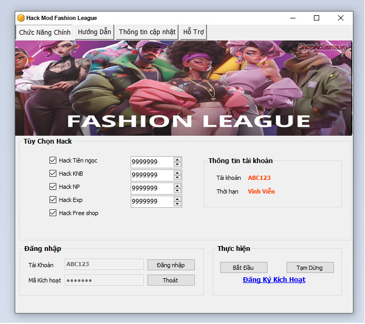Switch to the Chức Năng Chính tab

(x=44, y=32)
